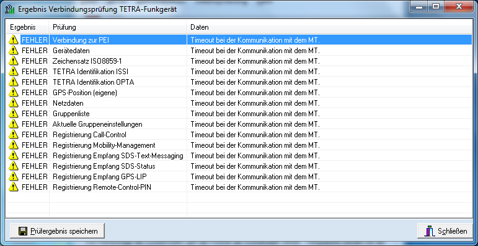Image resolution: width=478 pixels, height=246 pixels.
Task: Click warning icon for Registrierung Empfang GPS-LIP
Action: click(14, 177)
